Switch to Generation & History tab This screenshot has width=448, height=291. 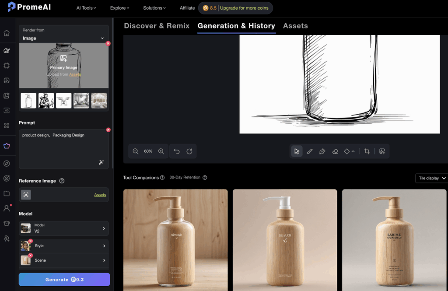[x=236, y=26]
